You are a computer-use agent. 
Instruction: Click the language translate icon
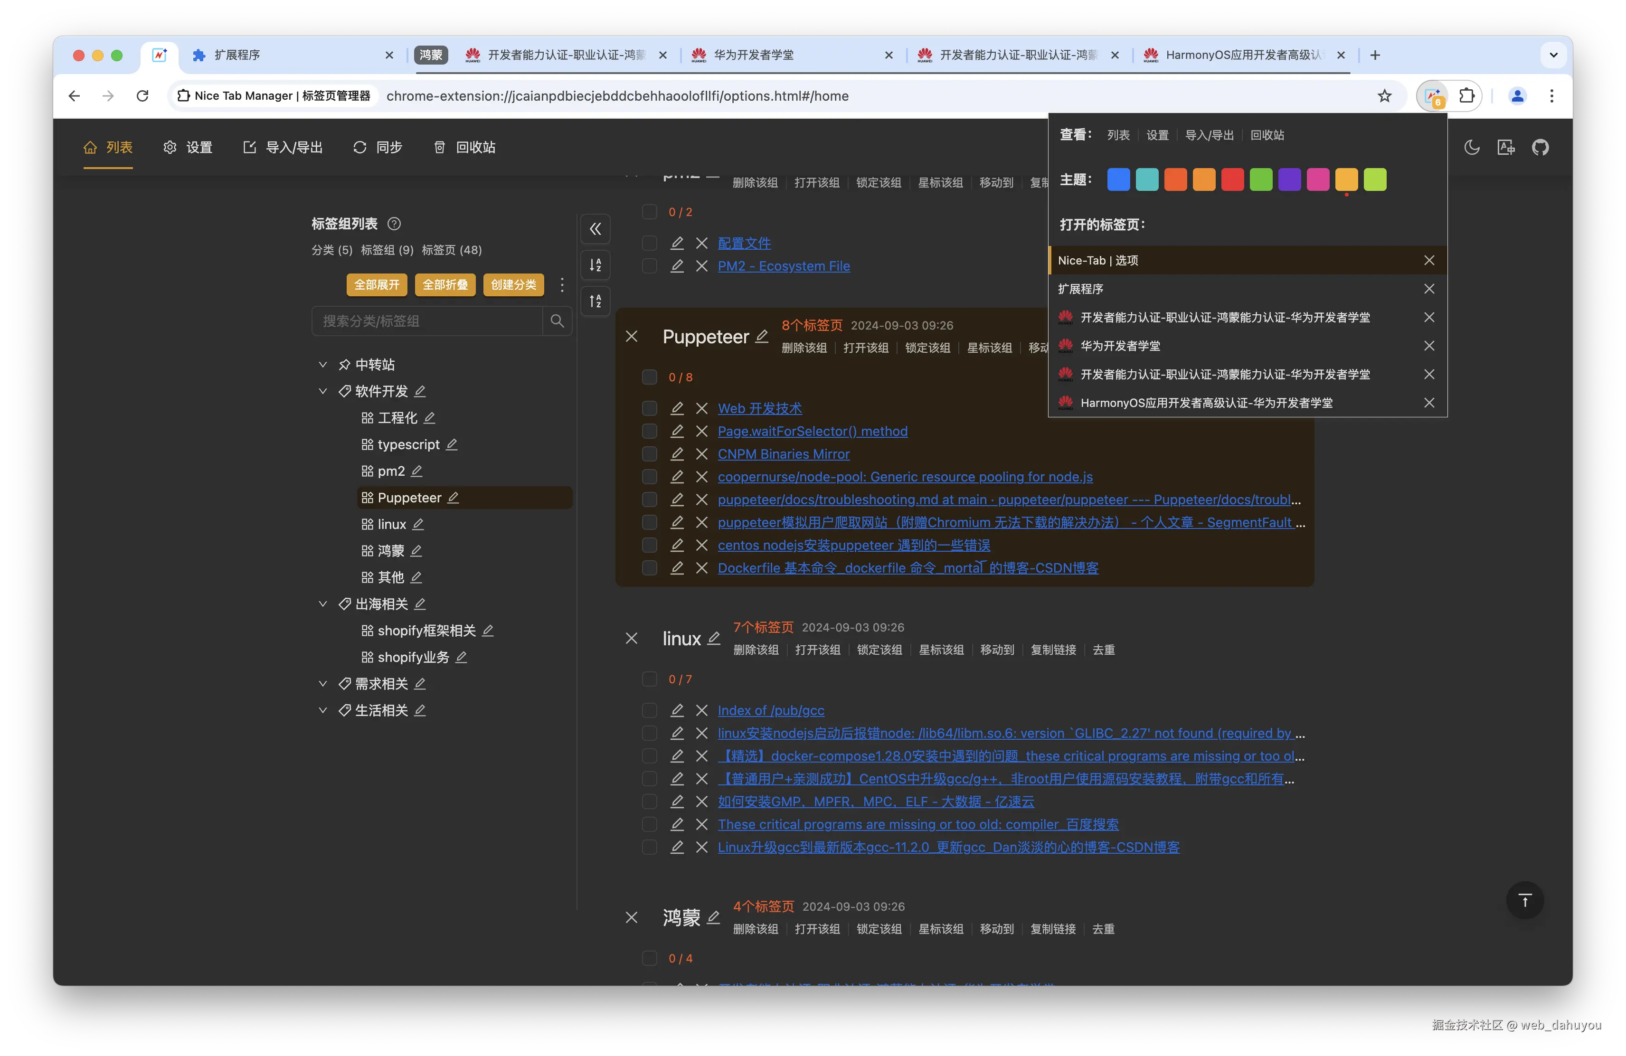click(1506, 148)
